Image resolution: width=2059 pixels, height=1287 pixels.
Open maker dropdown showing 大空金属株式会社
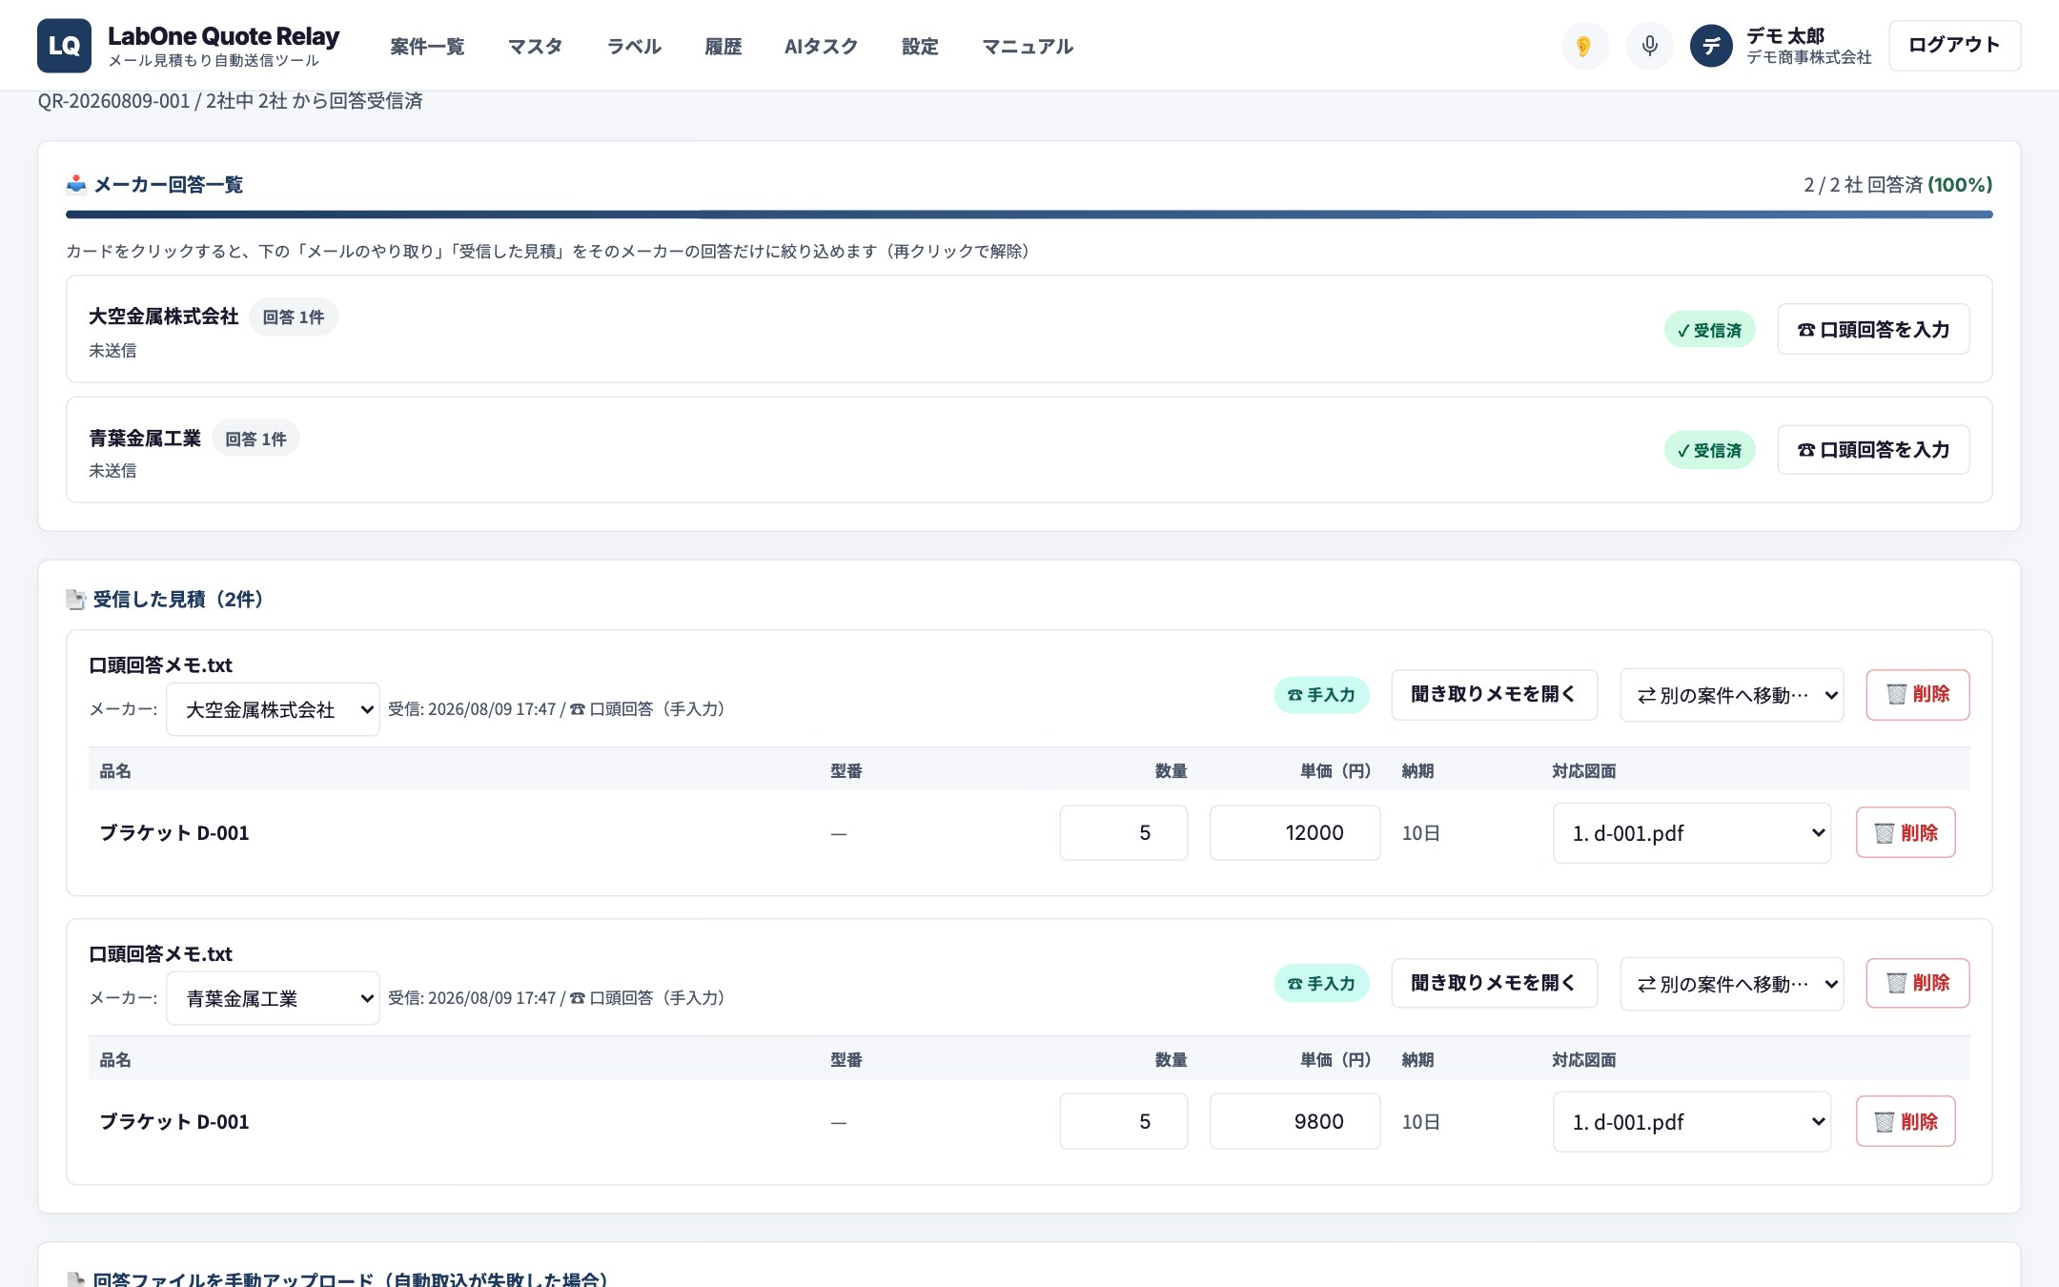pos(273,709)
